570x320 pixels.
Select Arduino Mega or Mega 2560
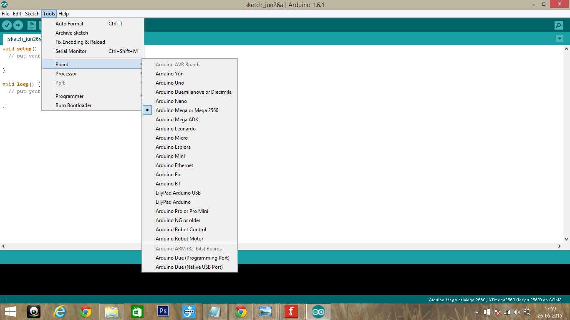(x=190, y=110)
